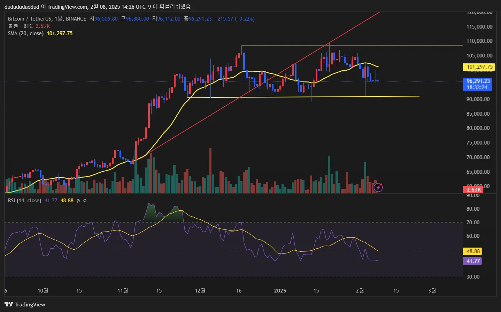The image size is (501, 312).
Task: Click the 60.00 RSI axis label
Action: tap(473, 236)
